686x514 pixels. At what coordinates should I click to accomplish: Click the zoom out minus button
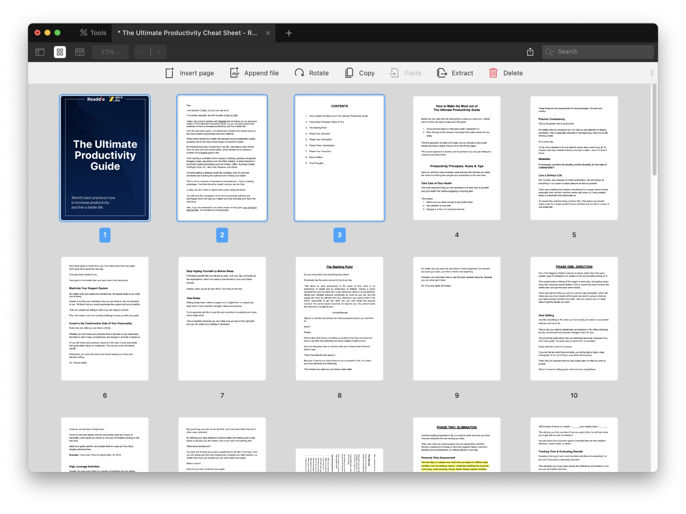click(142, 52)
